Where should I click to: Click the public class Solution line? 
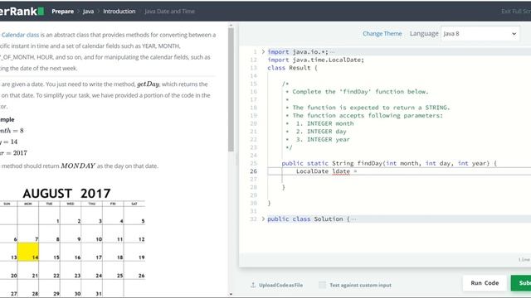308,219
